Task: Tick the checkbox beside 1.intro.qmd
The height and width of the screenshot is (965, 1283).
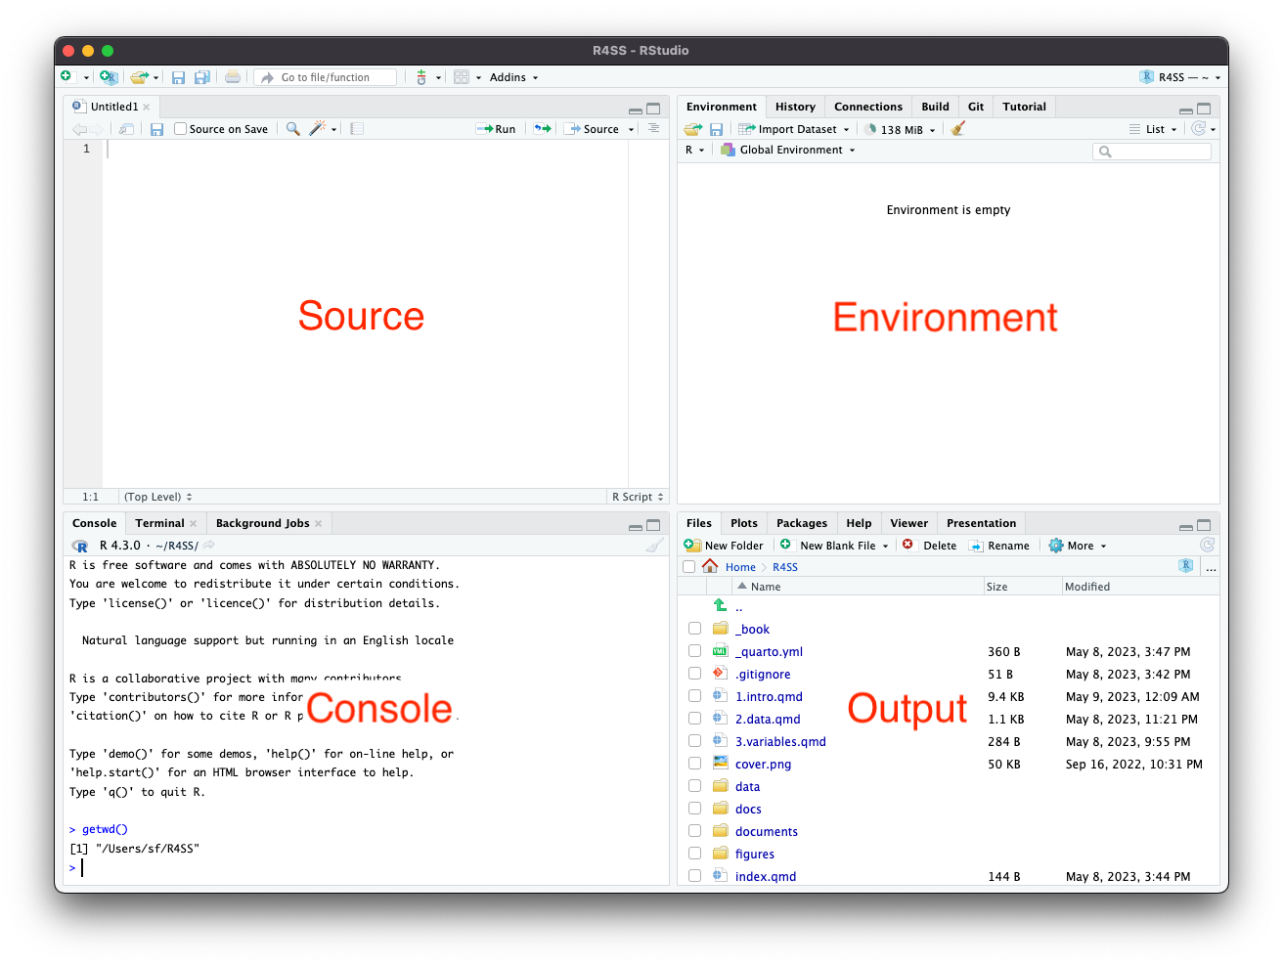Action: (694, 696)
